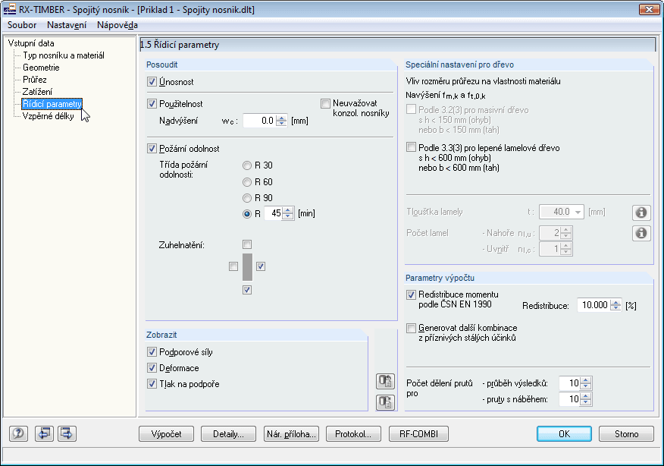Open the Soubor menu

(21, 25)
